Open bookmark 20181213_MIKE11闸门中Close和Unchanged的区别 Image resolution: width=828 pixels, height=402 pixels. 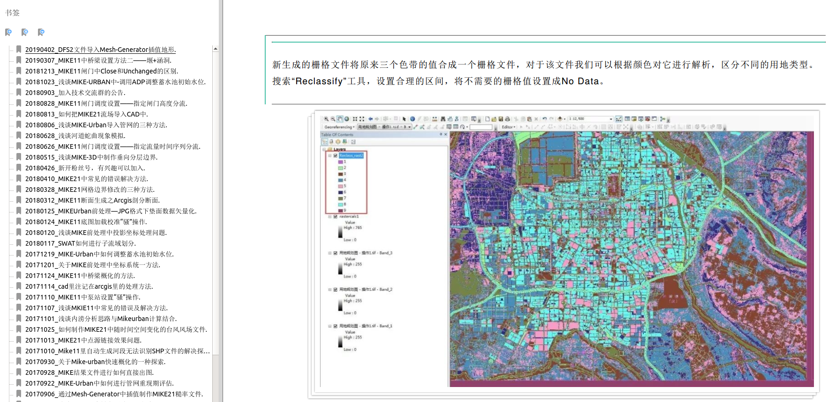(x=102, y=71)
